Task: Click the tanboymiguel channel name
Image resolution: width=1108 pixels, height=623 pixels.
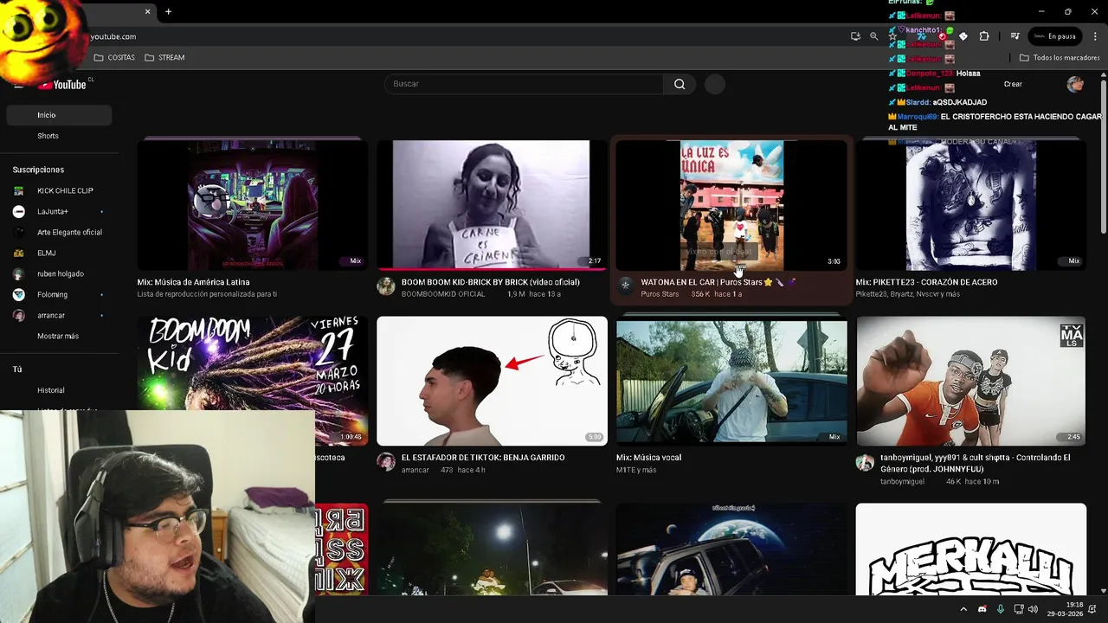Action: click(x=903, y=481)
